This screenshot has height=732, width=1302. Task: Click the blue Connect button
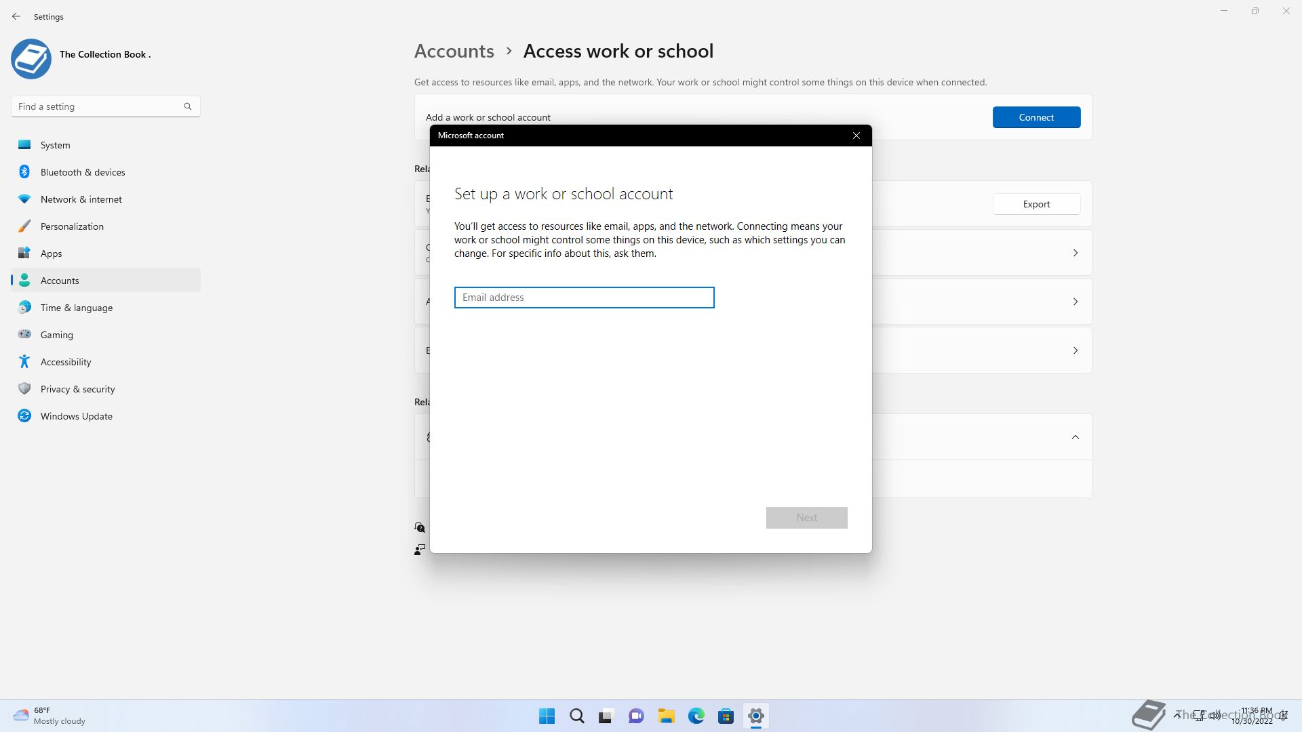point(1036,117)
